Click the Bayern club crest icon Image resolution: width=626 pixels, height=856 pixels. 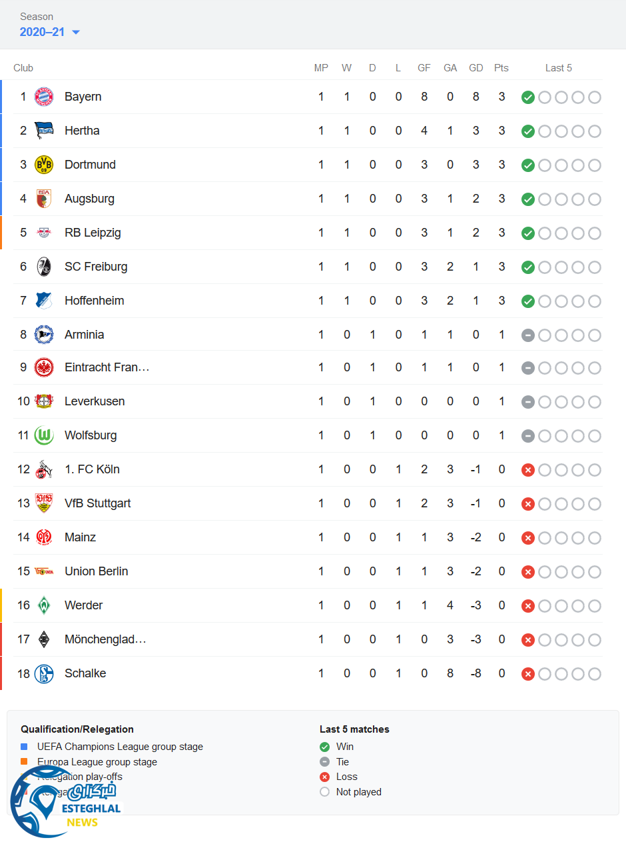point(44,97)
